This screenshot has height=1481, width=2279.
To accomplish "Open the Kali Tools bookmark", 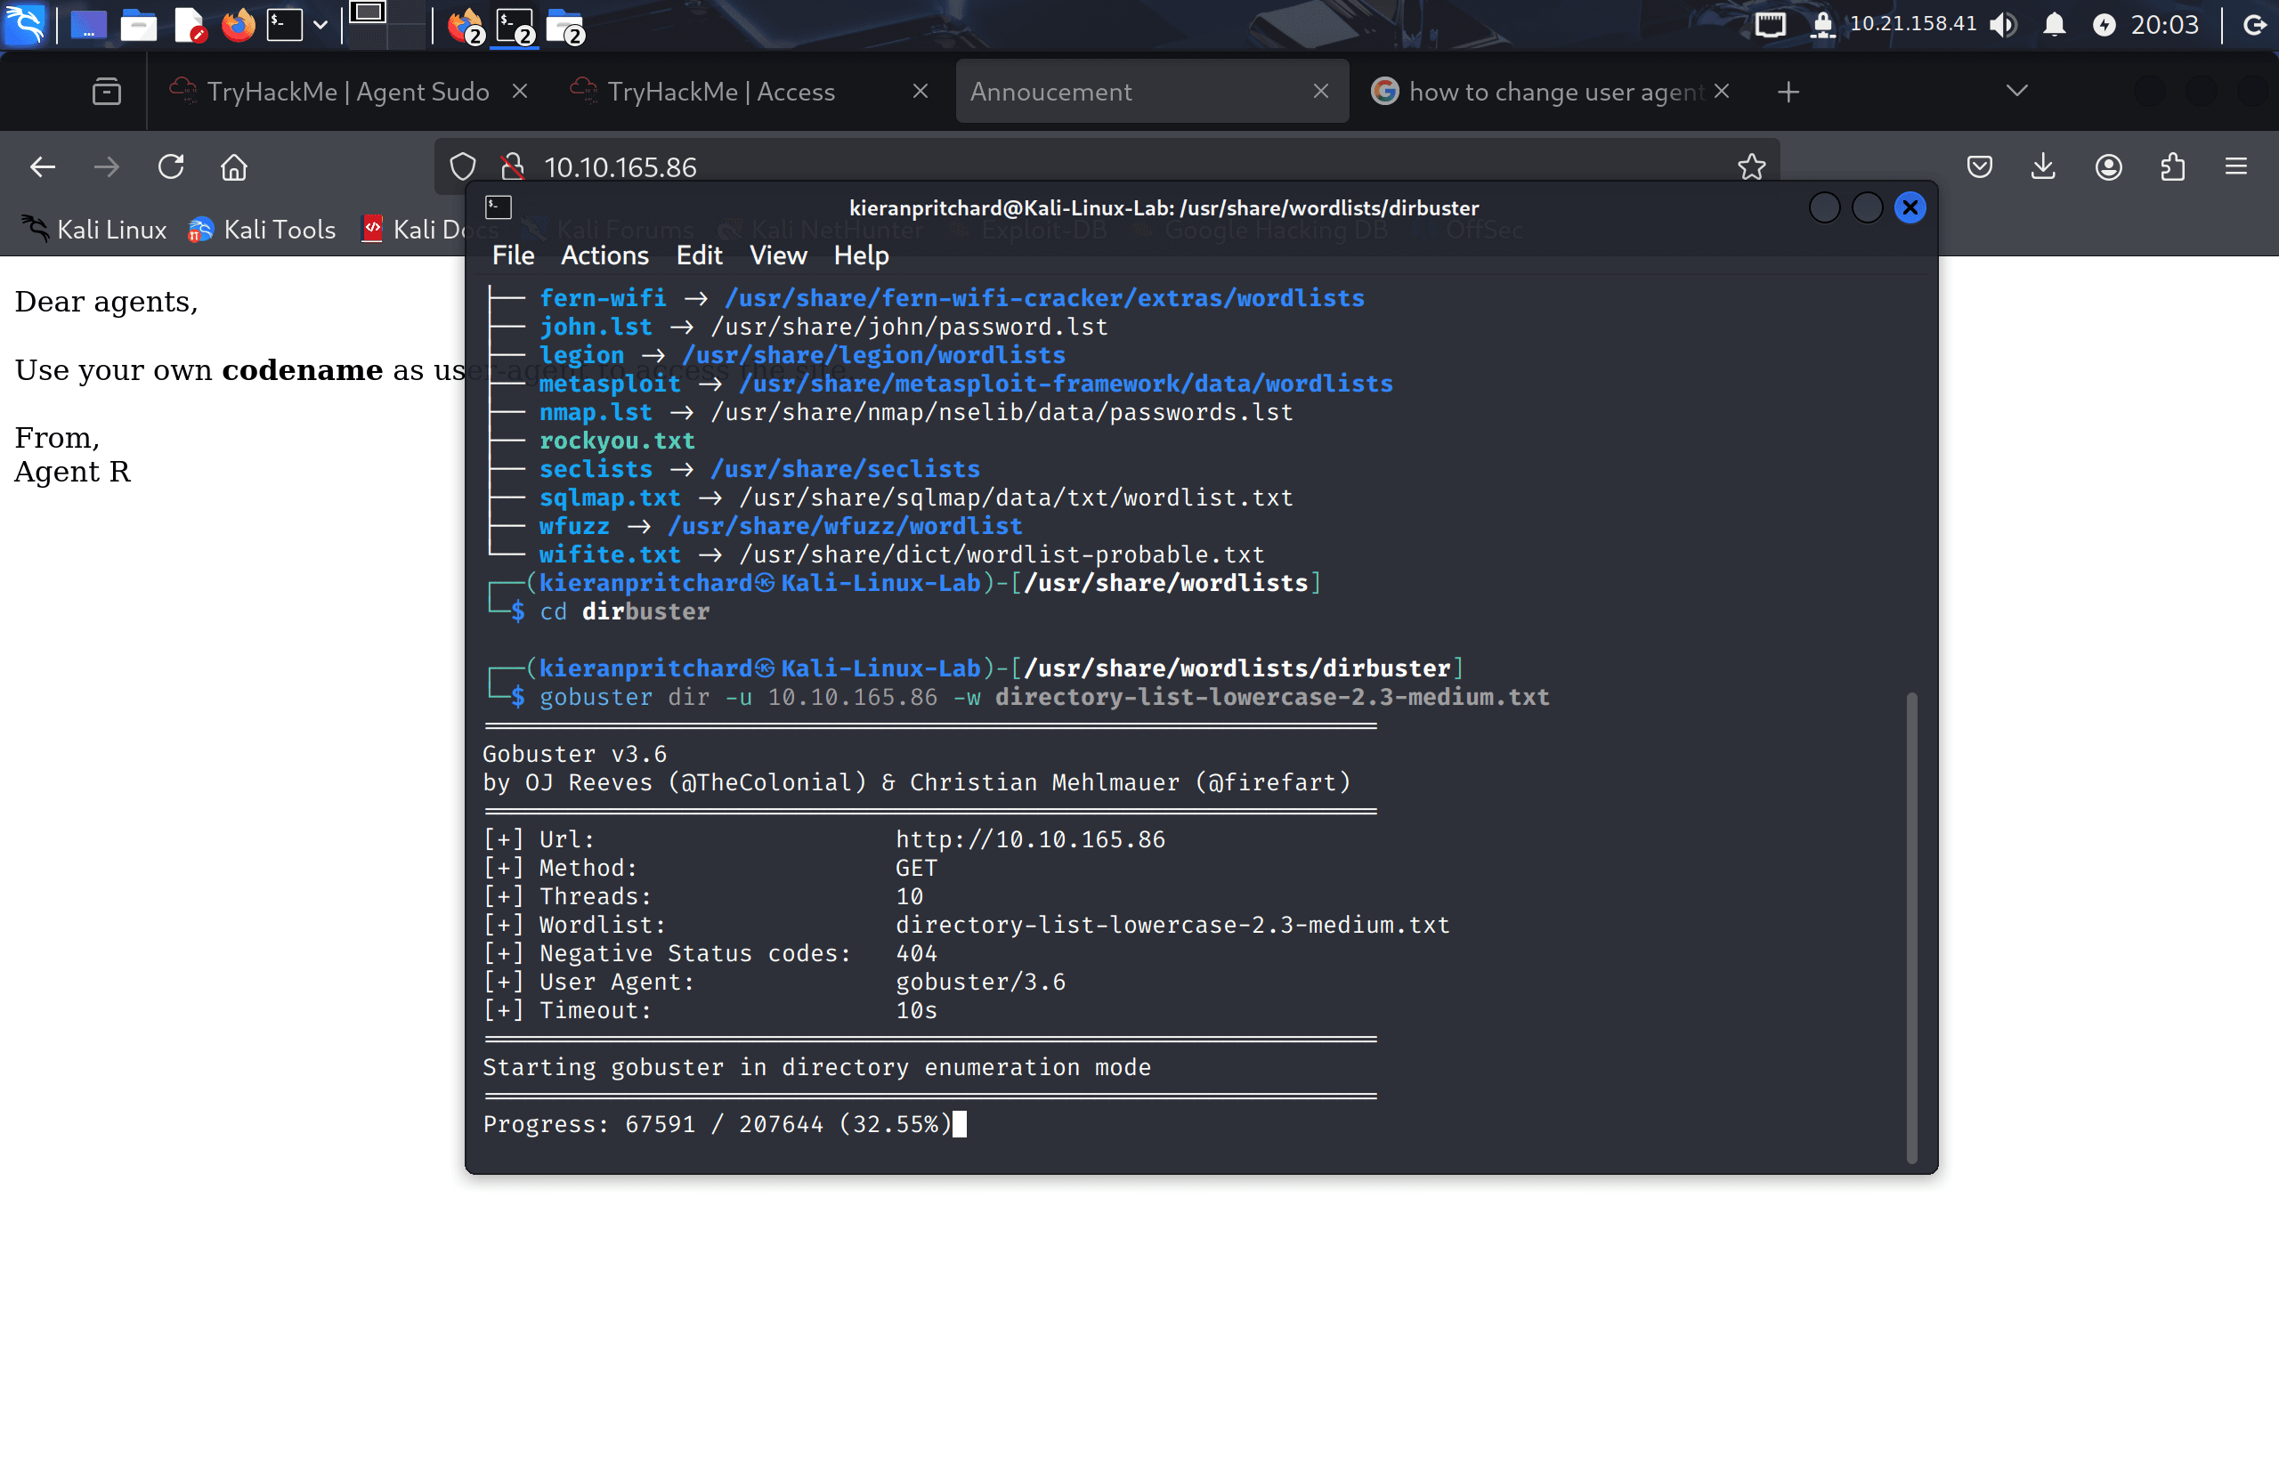I will pos(262,230).
